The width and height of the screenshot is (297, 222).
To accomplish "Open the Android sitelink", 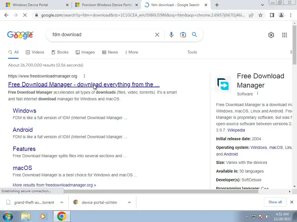I will coord(23,130).
